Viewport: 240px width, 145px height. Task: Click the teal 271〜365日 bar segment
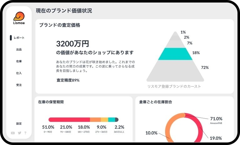coord(111,120)
